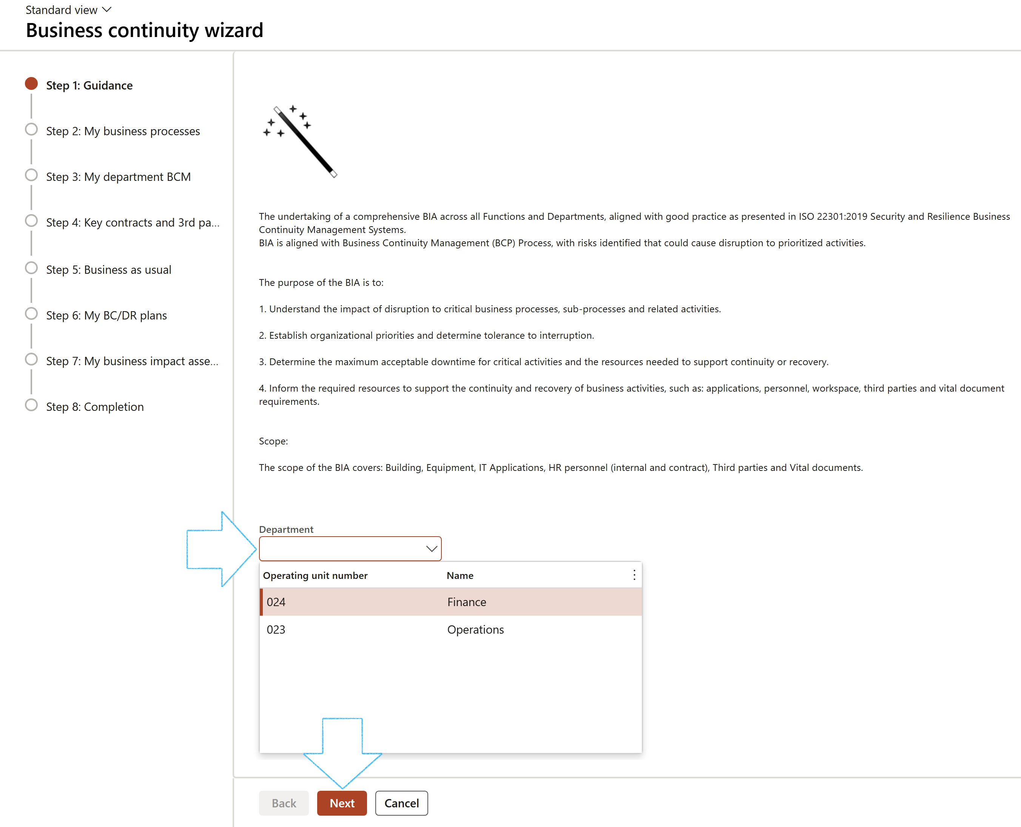This screenshot has height=827, width=1021.
Task: Select Step 2 circle marker
Action: (x=31, y=130)
